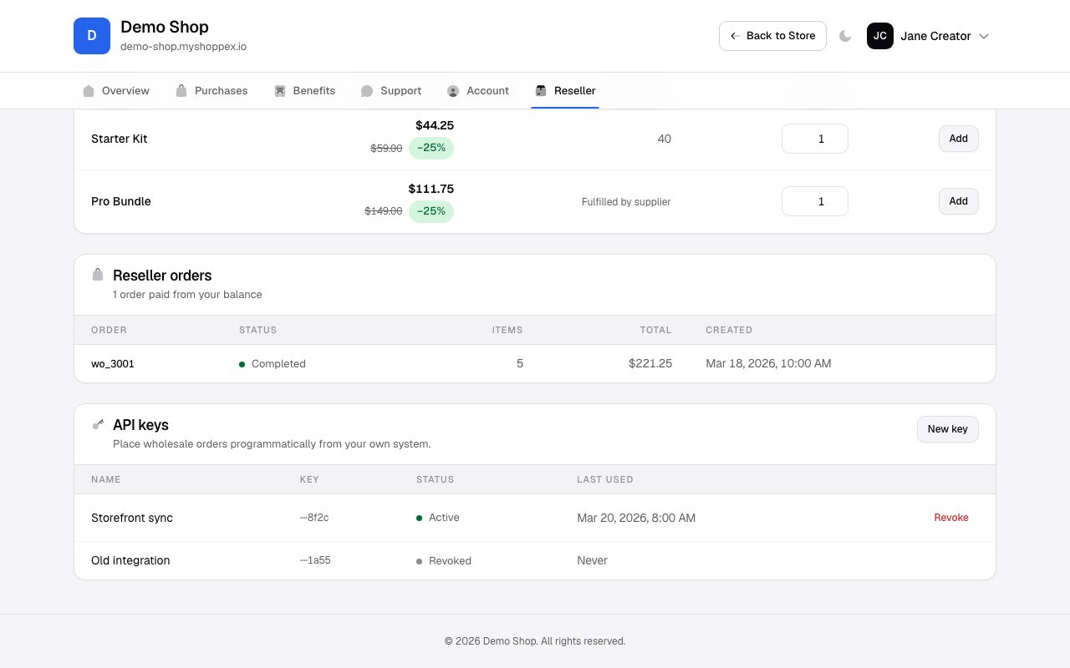Image resolution: width=1070 pixels, height=668 pixels.
Task: Focus the Starter Kit quantity field
Action: [815, 139]
